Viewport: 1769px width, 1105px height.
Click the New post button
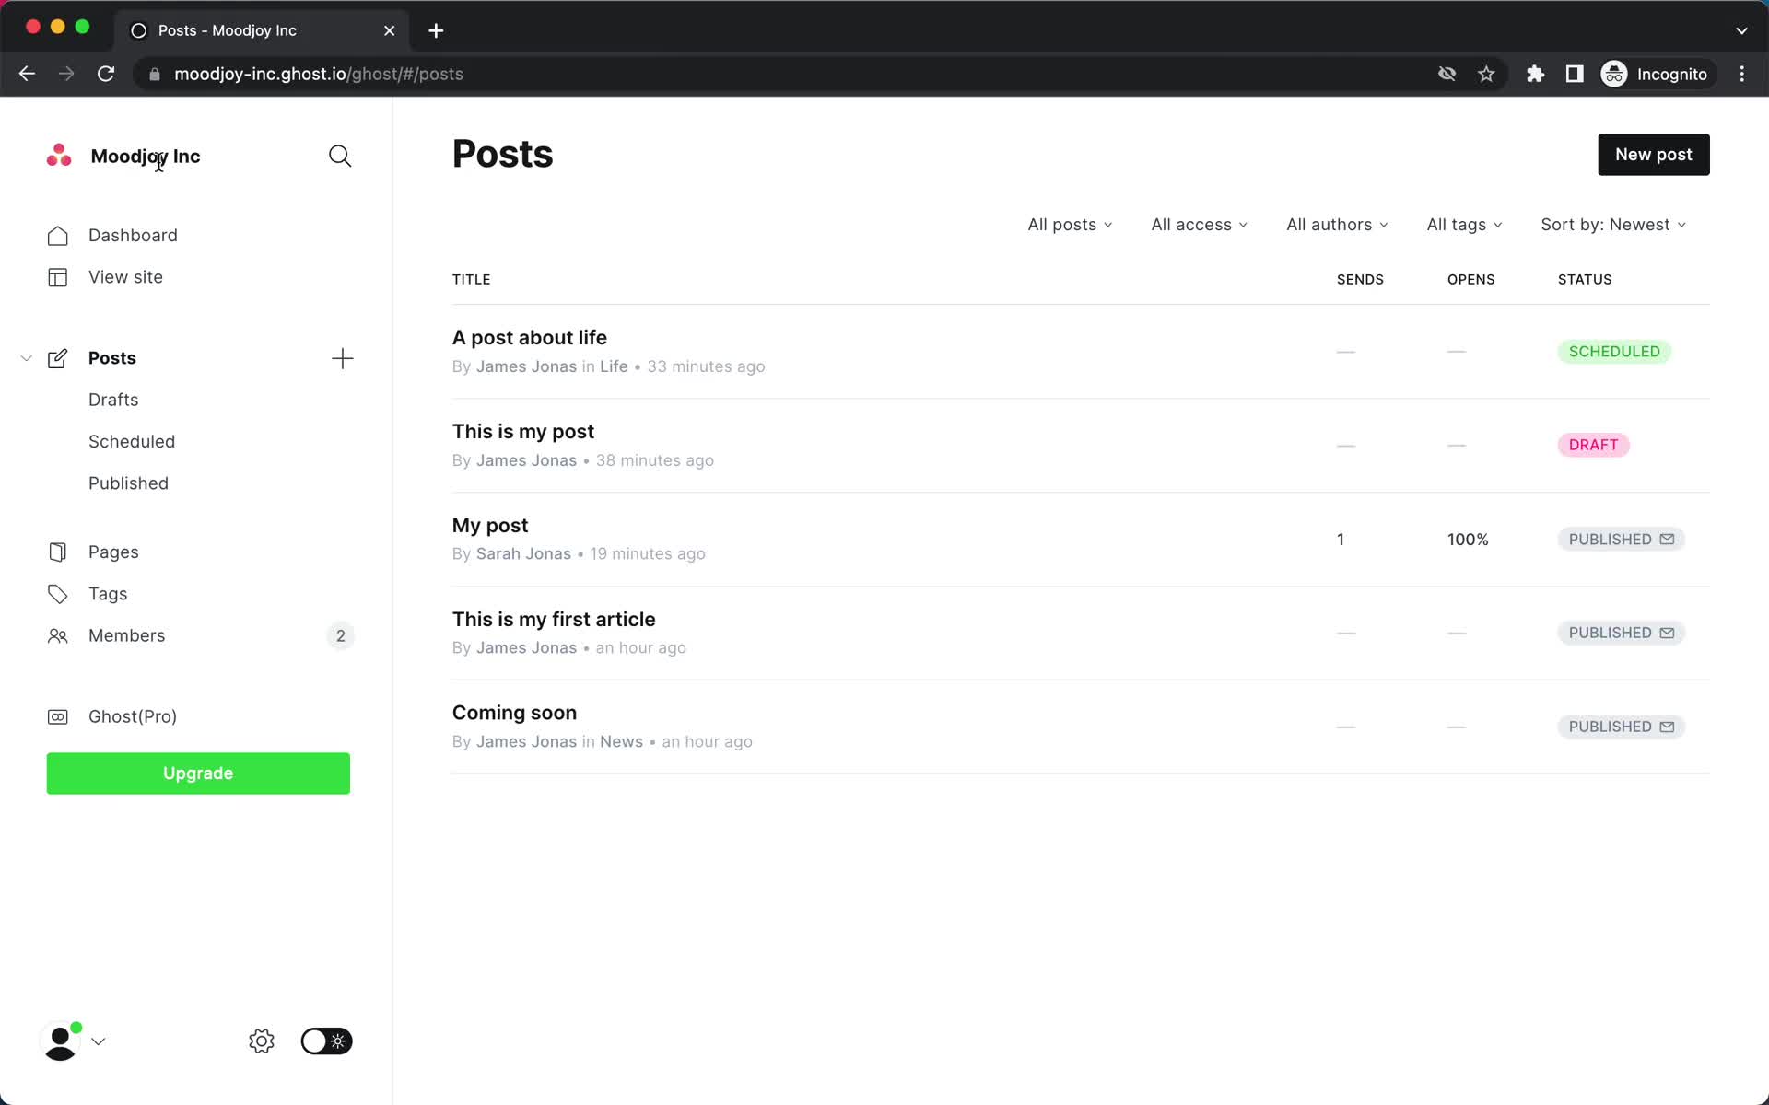click(x=1653, y=154)
